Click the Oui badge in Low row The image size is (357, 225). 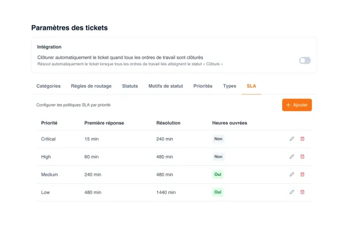(217, 192)
